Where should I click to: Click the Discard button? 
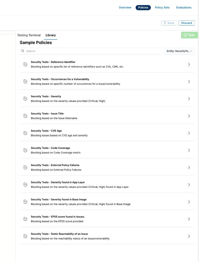pos(186,23)
